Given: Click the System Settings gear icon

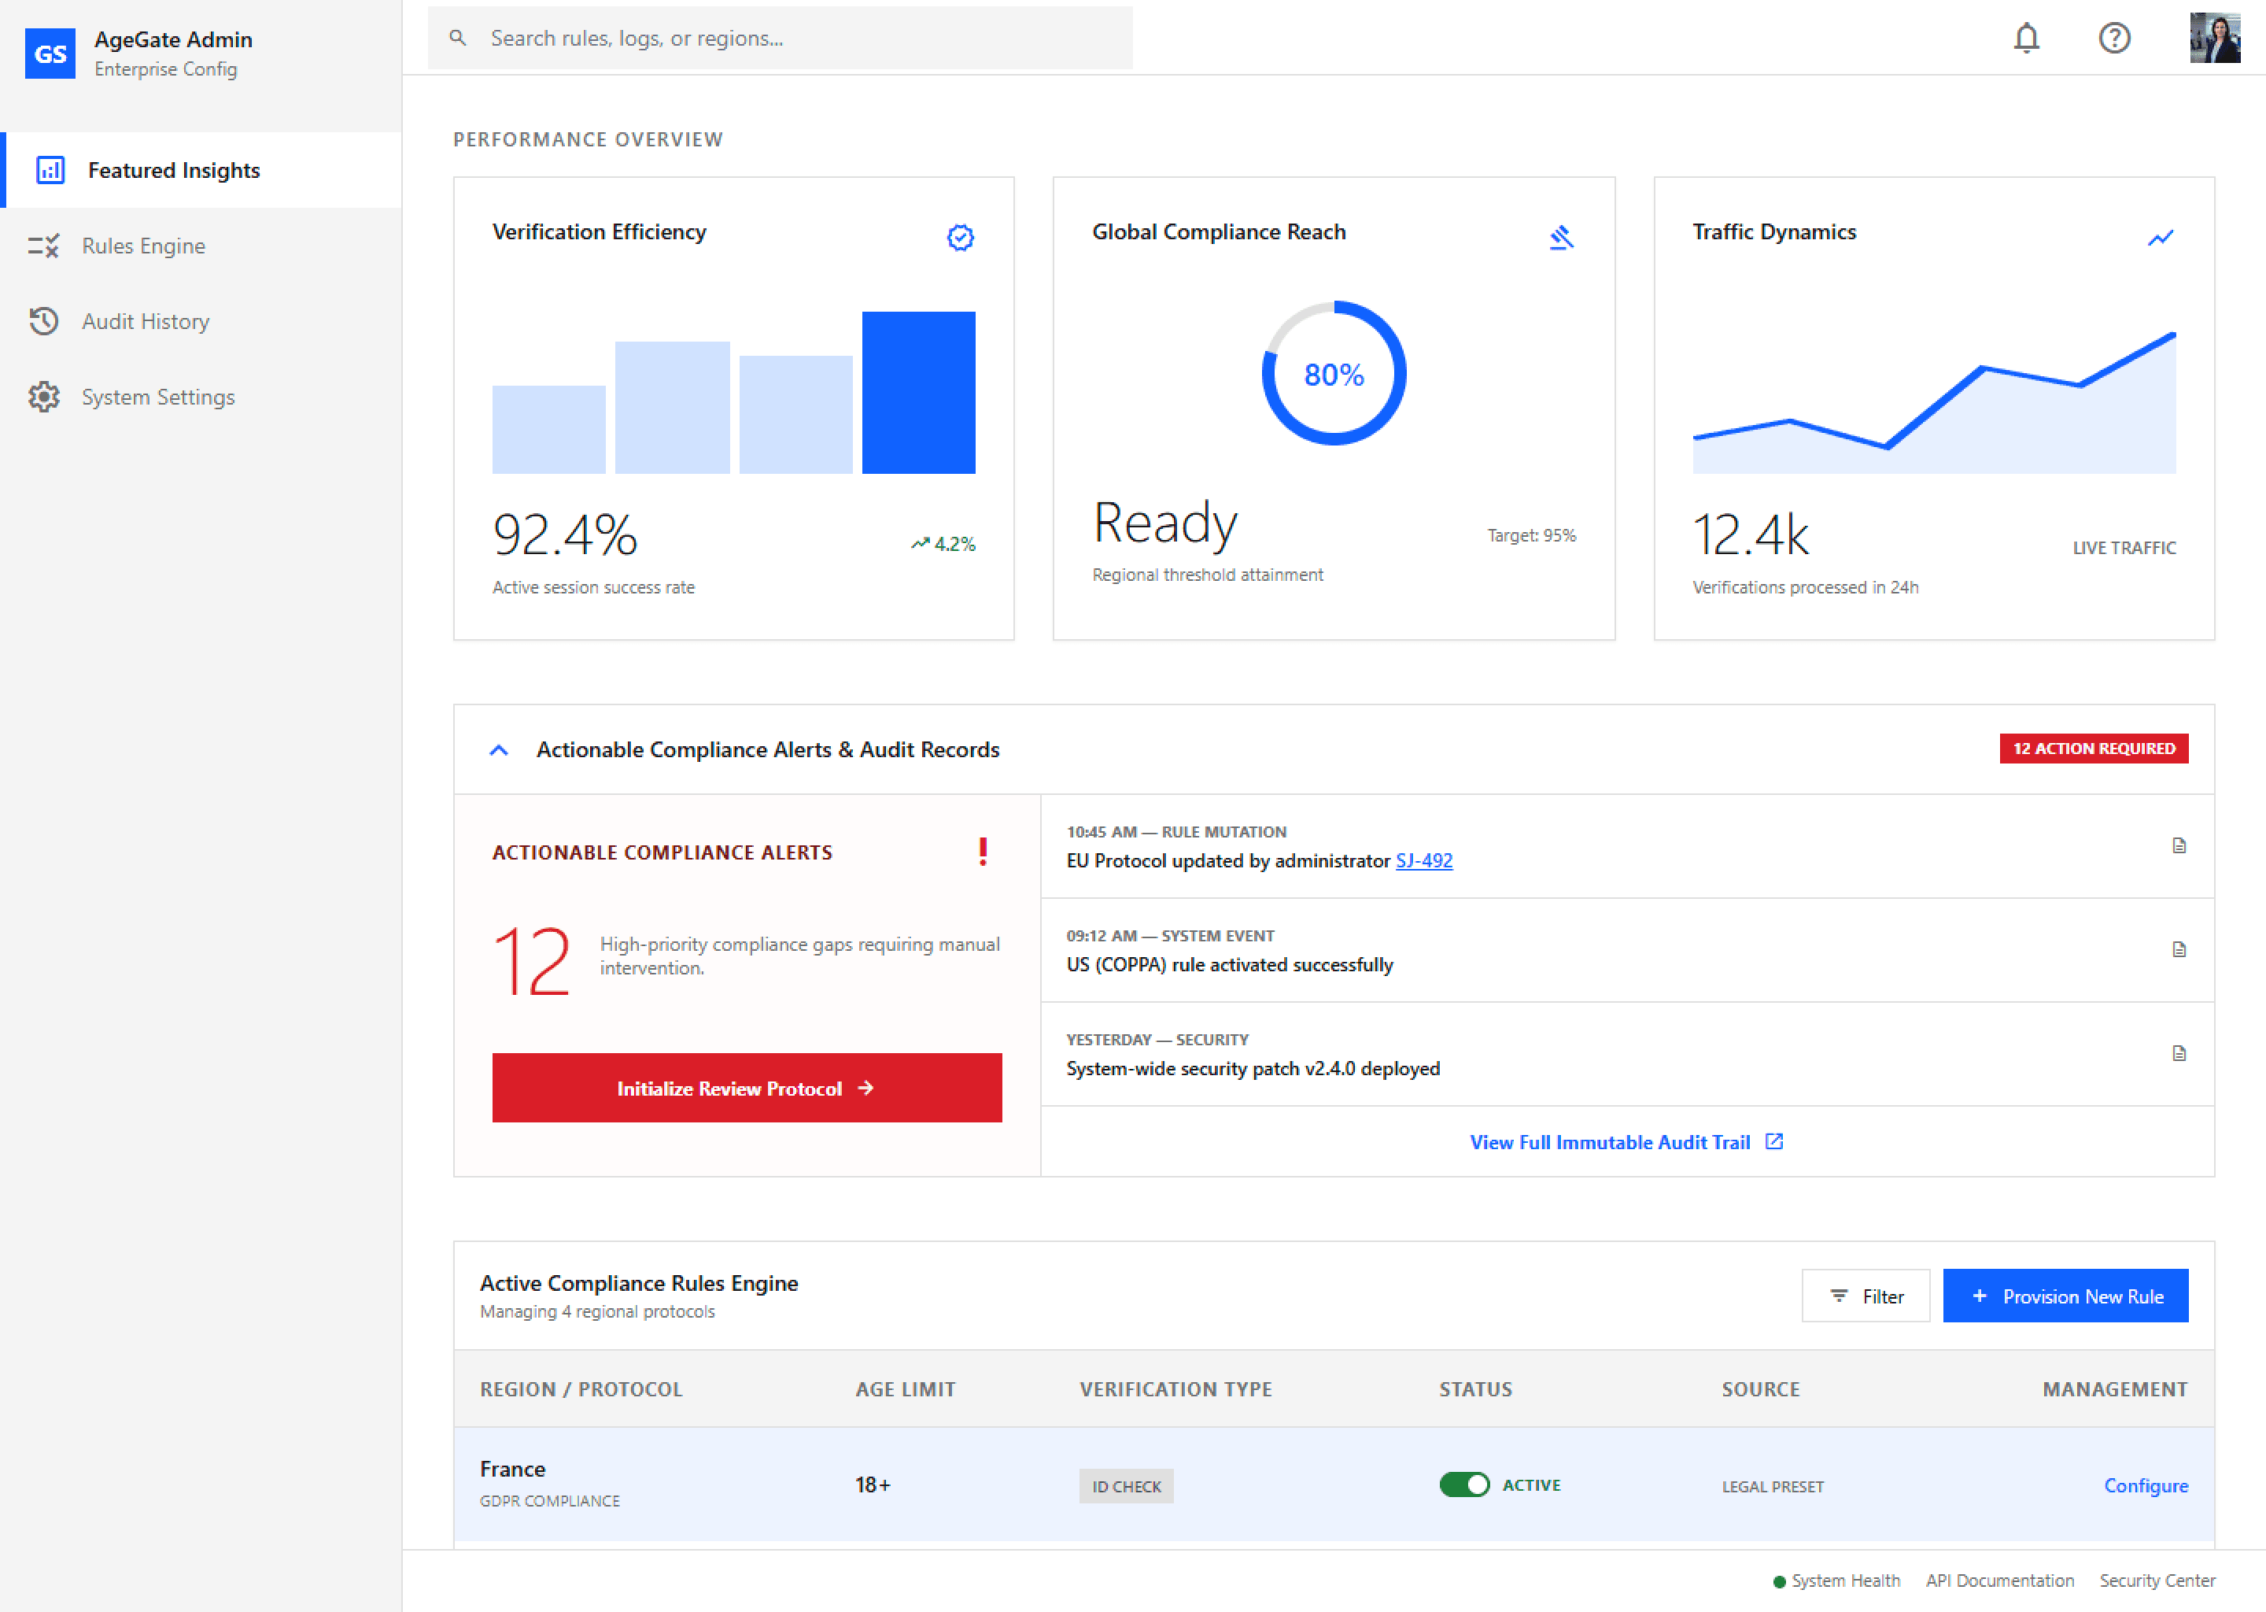Looking at the screenshot, I should pyautogui.click(x=43, y=396).
